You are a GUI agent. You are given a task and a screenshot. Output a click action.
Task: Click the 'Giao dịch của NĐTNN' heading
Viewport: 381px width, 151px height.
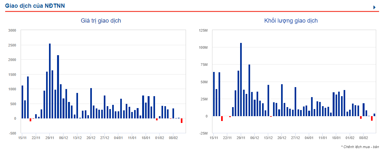tap(35, 6)
